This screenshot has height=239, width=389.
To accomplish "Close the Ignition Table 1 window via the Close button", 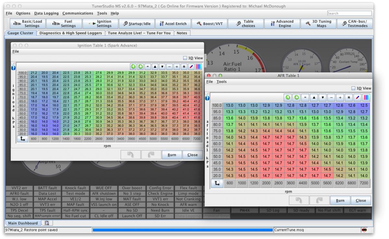I will (193, 155).
